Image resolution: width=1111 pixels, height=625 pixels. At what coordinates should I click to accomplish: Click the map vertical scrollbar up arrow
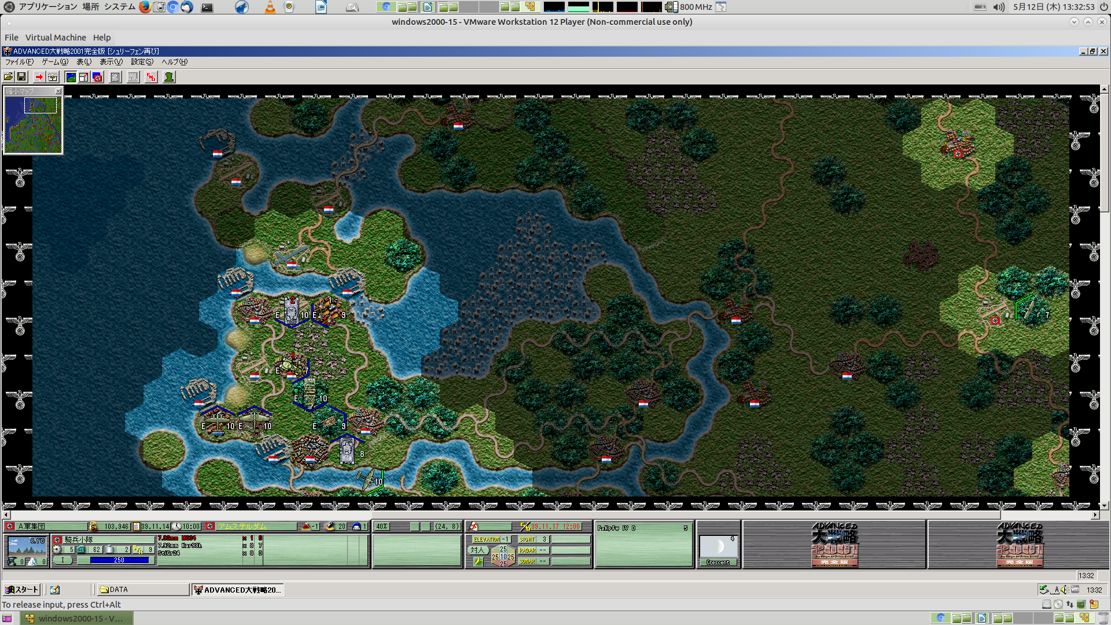1105,89
